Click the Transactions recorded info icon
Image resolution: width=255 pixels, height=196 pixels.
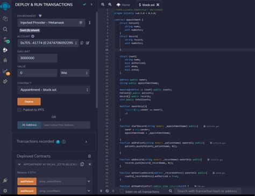point(63,142)
